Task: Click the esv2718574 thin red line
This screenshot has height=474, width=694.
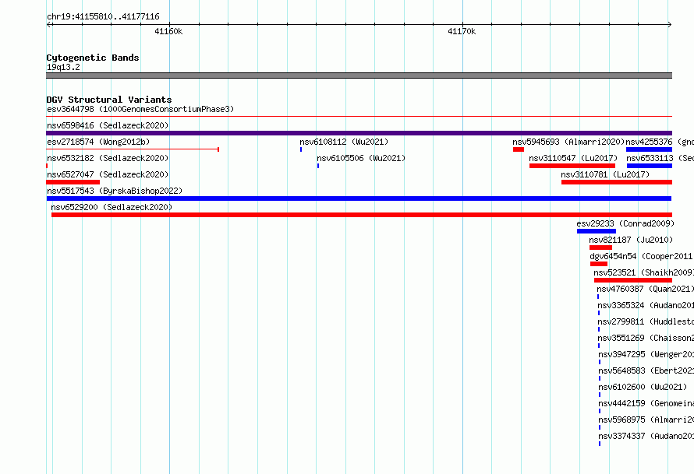Action: click(133, 149)
